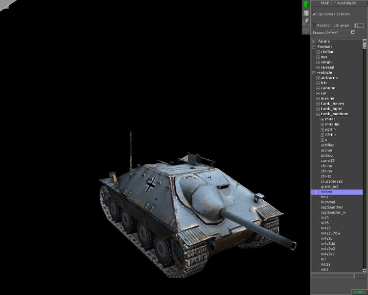Collapse the tank_medium folder
Image resolution: width=368 pixels, height=295 pixels.
click(x=318, y=114)
